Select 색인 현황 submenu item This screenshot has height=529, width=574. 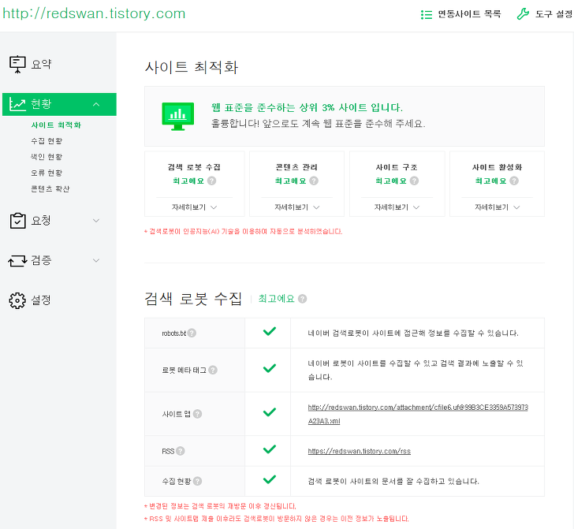click(x=47, y=157)
